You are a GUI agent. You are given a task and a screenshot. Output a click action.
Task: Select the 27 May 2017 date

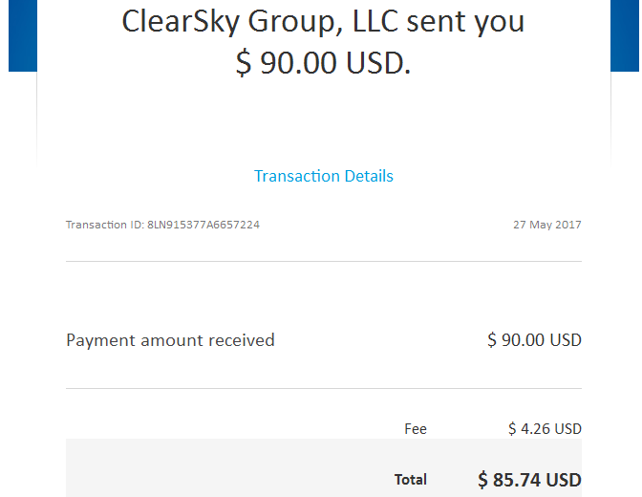(547, 225)
